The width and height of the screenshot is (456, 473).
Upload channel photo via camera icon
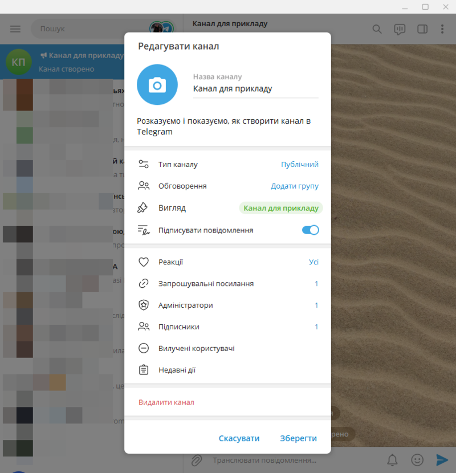(x=157, y=85)
